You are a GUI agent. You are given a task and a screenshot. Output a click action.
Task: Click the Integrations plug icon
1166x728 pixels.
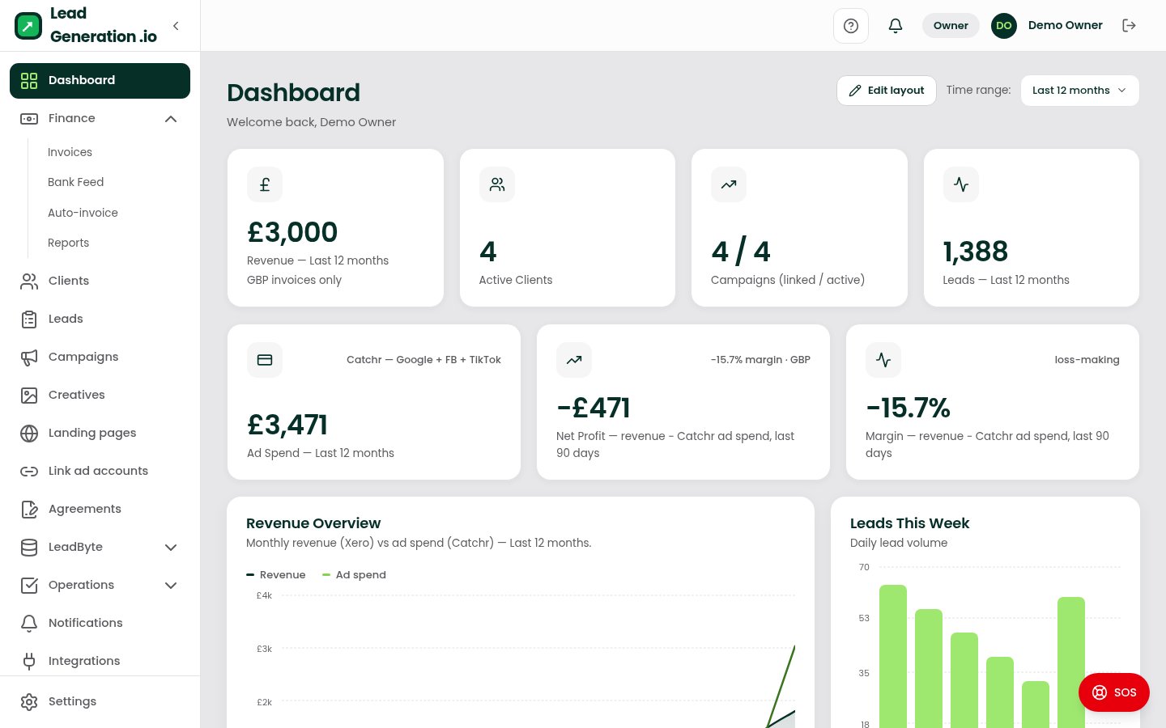(x=29, y=661)
